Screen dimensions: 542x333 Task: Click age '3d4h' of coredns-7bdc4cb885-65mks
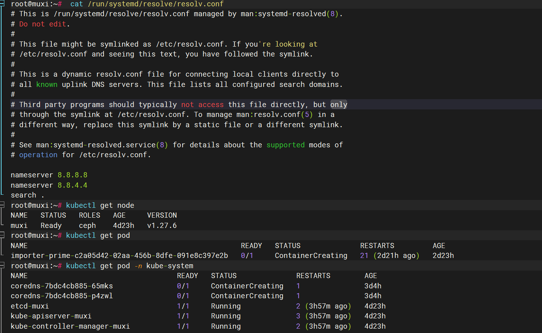coord(373,286)
